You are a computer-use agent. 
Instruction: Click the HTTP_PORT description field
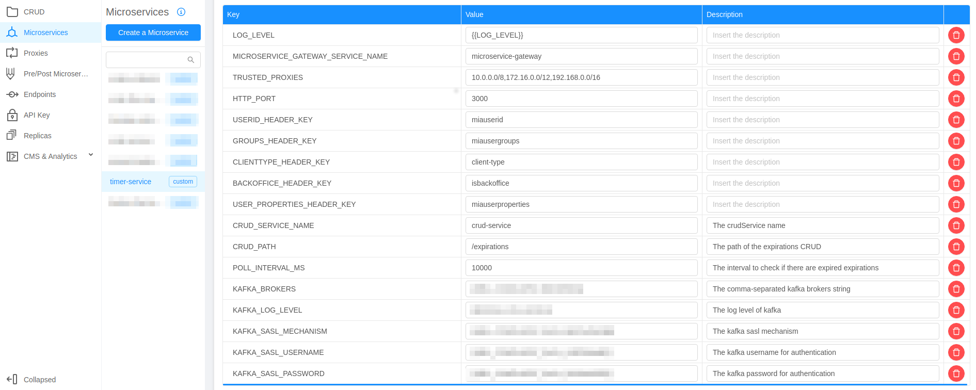823,99
